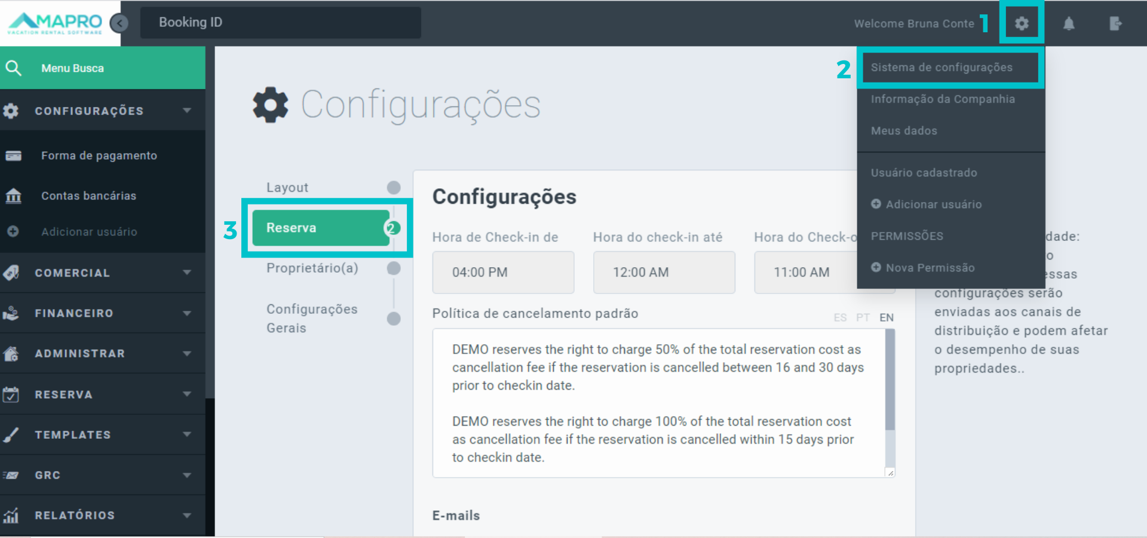Open the notifications bell icon

pyautogui.click(x=1069, y=23)
